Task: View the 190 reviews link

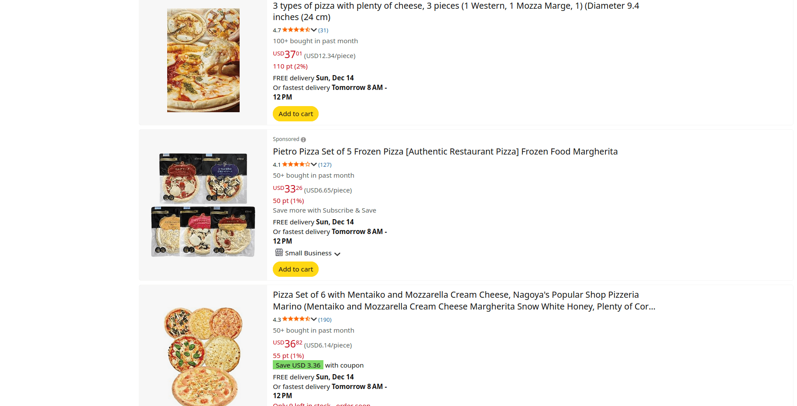Action: pos(325,320)
